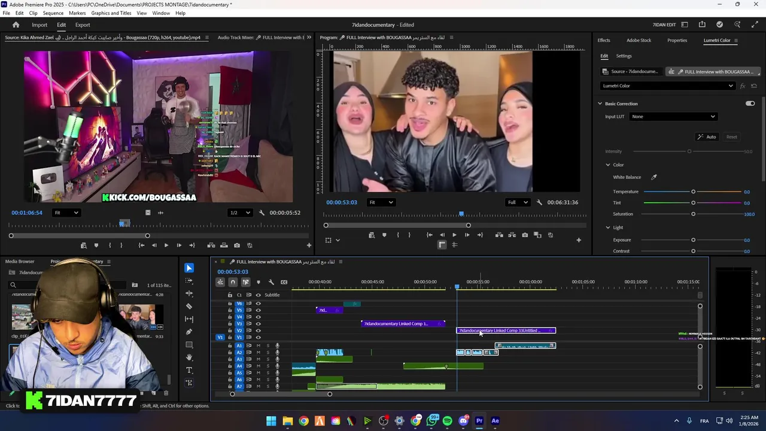766x431 pixels.
Task: Enable voice-over record on track A4
Action: coord(277,366)
